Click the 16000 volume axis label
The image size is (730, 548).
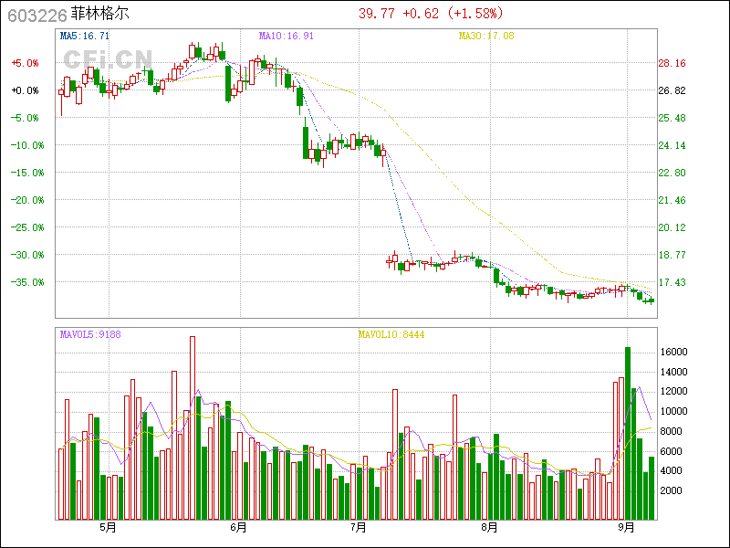tap(673, 352)
